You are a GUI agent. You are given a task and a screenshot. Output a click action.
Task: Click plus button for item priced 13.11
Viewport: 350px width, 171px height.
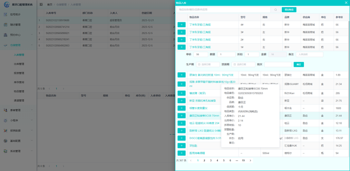pyautogui.click(x=182, y=131)
